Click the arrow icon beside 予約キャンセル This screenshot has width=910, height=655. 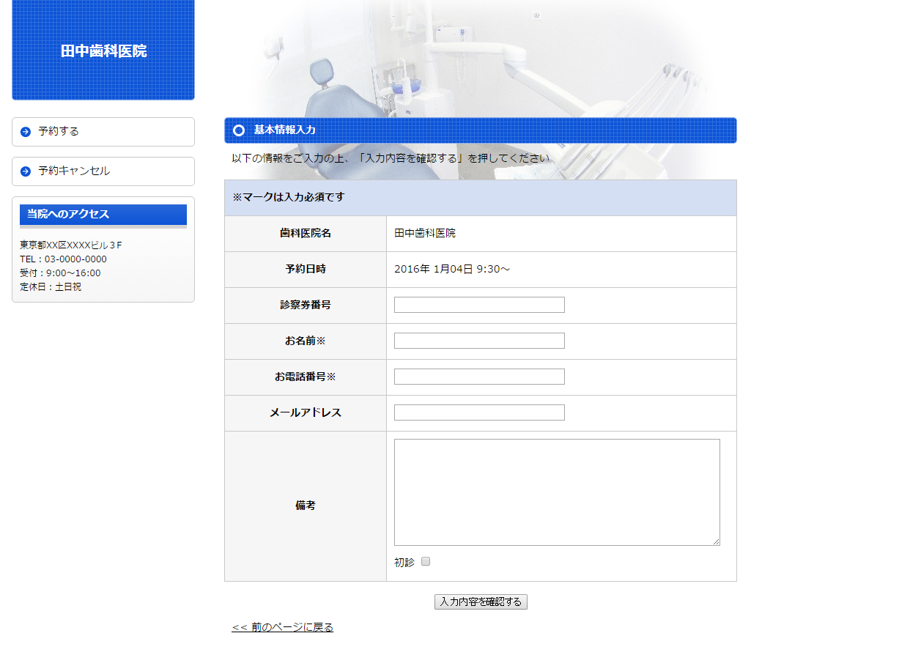pos(26,171)
